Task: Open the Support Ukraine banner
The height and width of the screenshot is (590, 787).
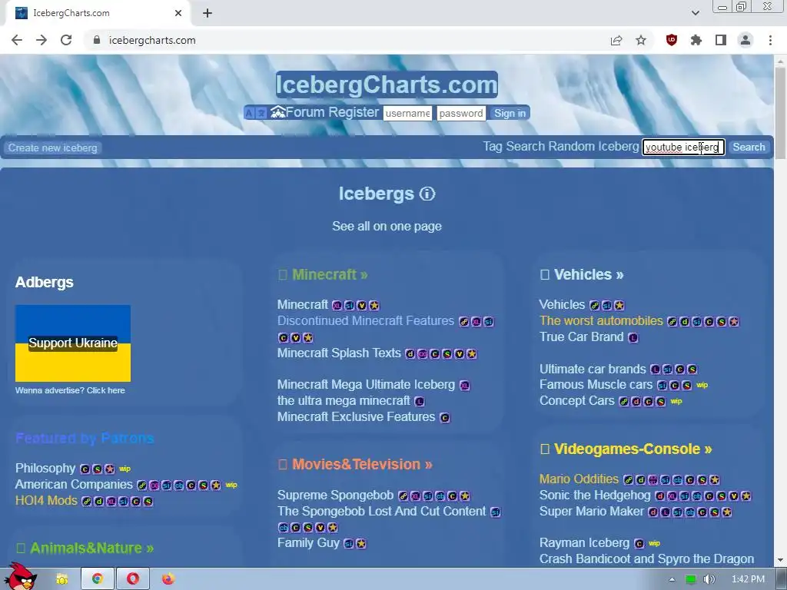Action: (x=73, y=343)
